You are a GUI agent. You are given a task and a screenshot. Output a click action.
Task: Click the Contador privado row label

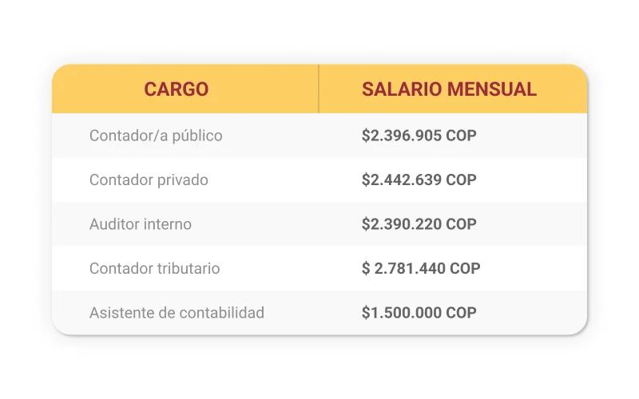tap(149, 180)
